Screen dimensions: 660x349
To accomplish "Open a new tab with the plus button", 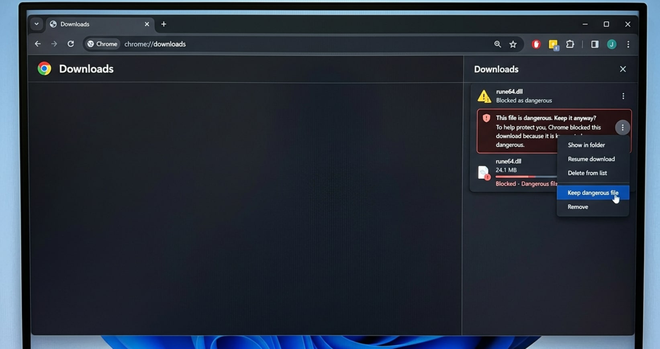I will [x=163, y=24].
